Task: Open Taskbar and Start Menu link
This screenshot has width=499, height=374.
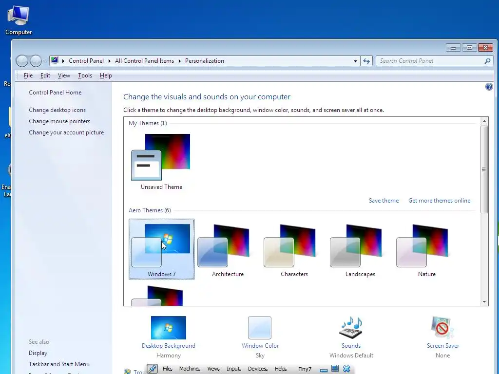Action: tap(59, 364)
